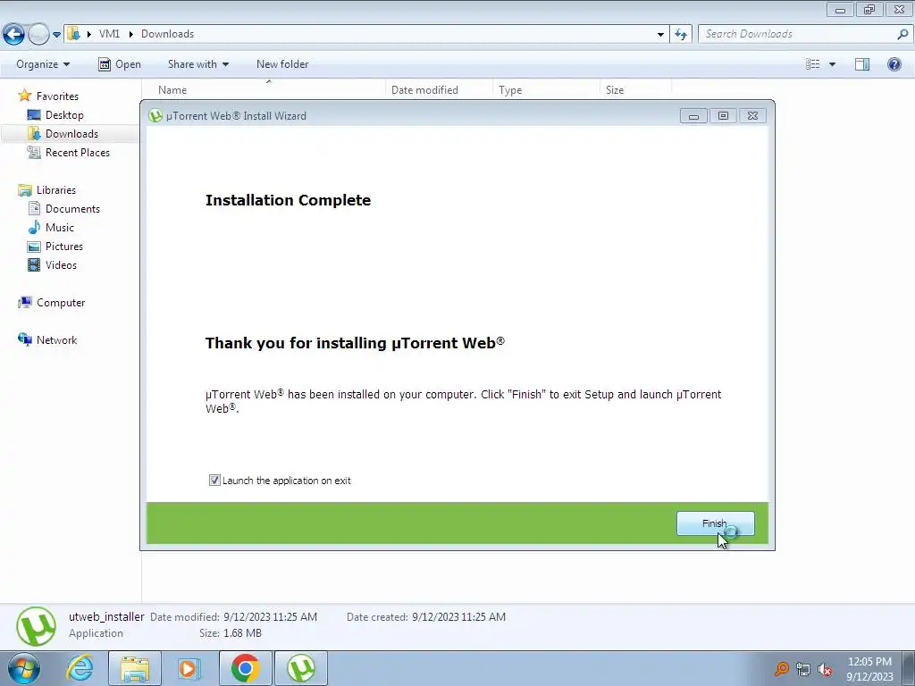Click the Open toolbar button
The image size is (915, 686).
pos(120,64)
